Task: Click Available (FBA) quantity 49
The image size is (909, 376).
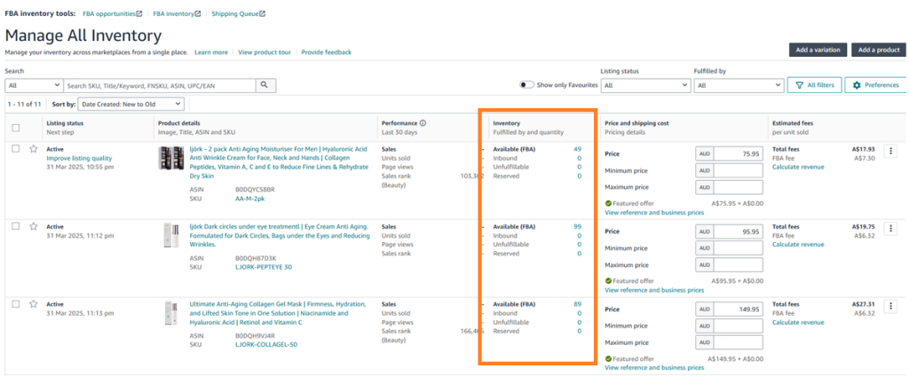Action: tap(577, 149)
